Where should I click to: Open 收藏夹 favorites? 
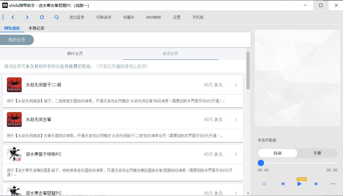coord(129,17)
